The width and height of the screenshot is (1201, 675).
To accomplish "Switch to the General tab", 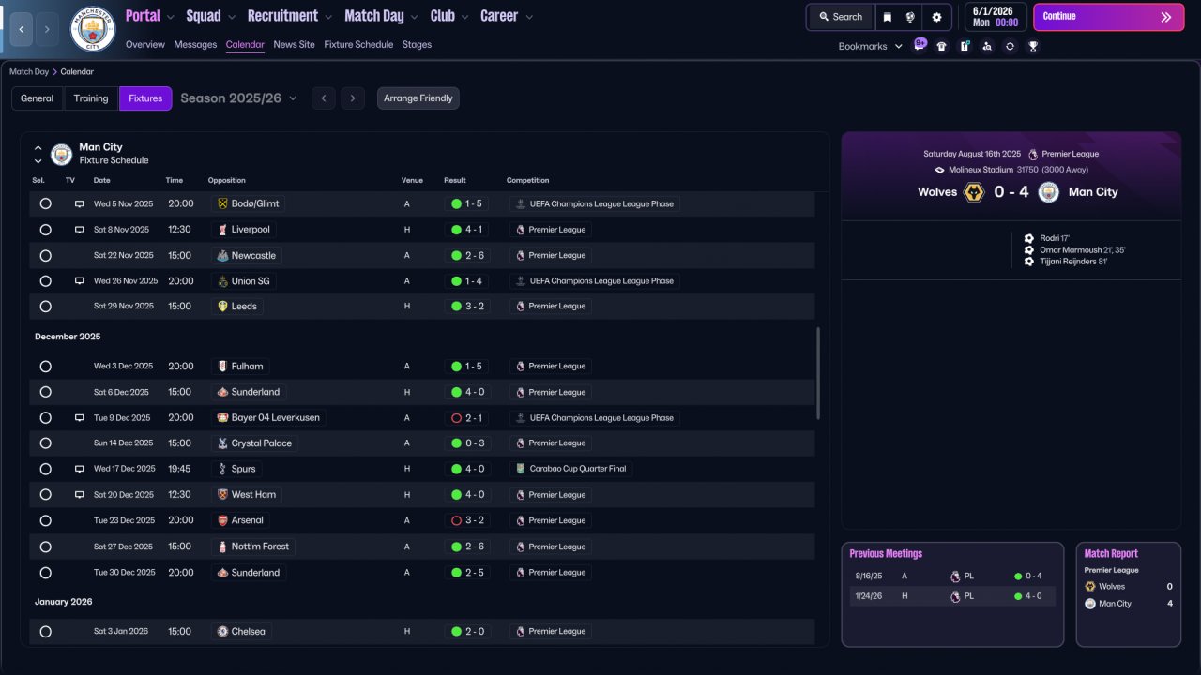I will [x=38, y=98].
